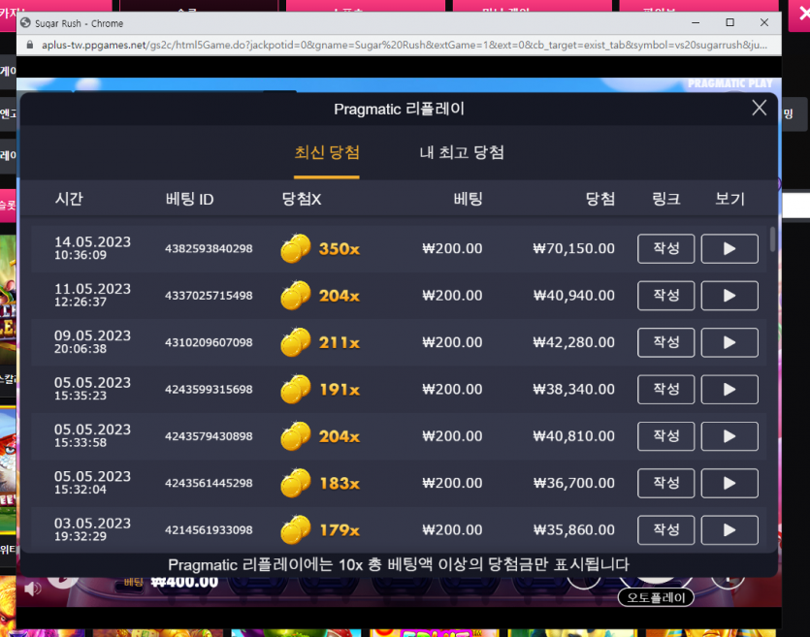
Task: Switch to the 최신 당첨 tab
Action: pos(327,153)
